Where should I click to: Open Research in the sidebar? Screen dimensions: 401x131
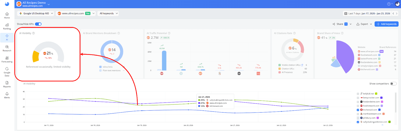point(7,48)
